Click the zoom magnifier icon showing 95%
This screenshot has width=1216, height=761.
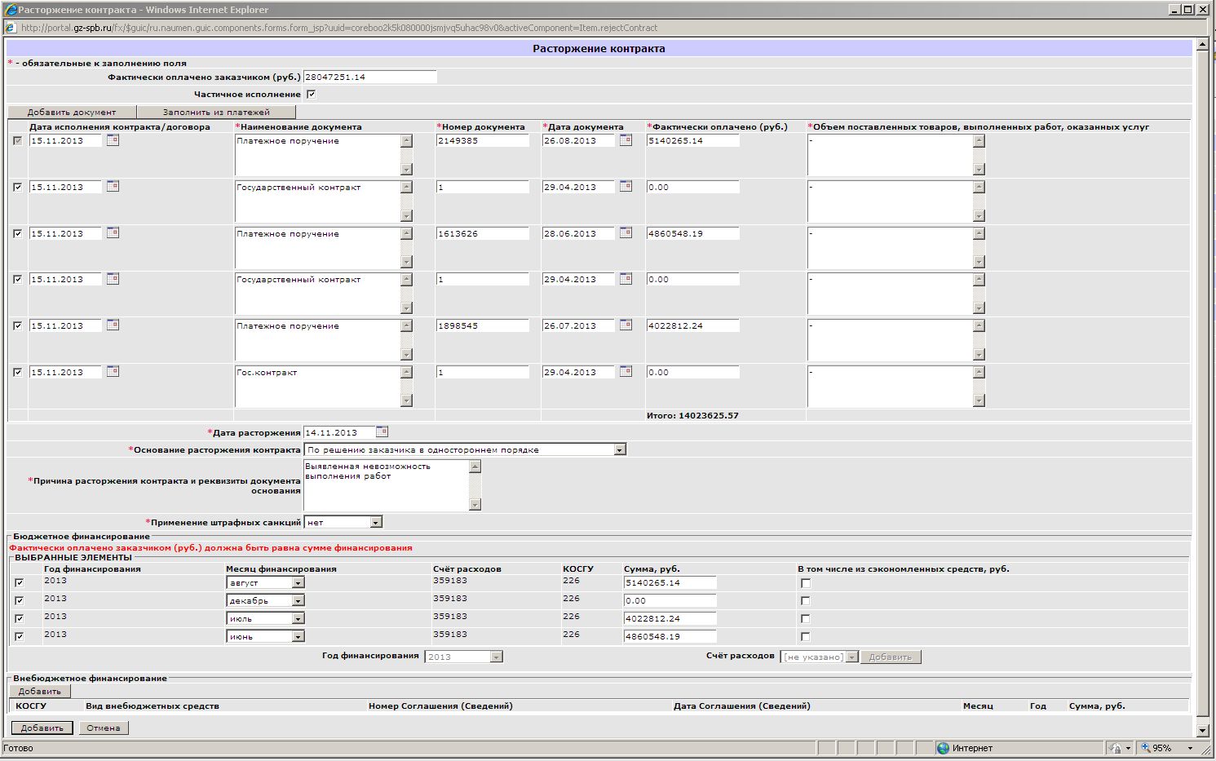pos(1146,748)
